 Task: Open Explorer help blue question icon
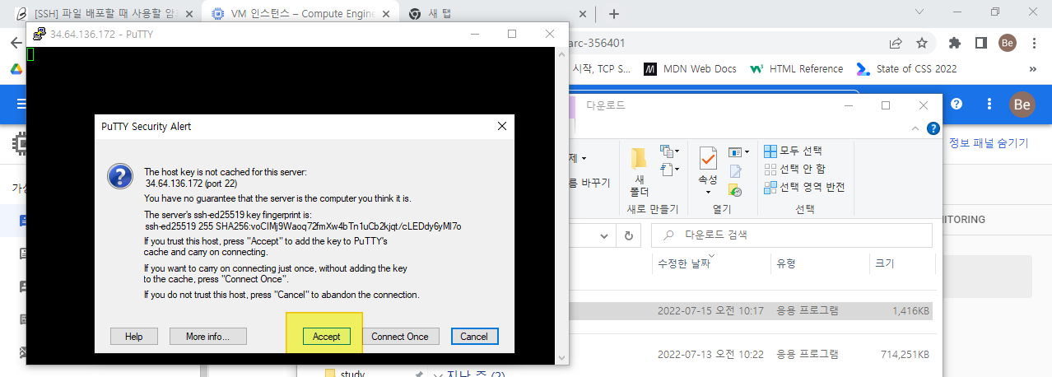[x=933, y=128]
